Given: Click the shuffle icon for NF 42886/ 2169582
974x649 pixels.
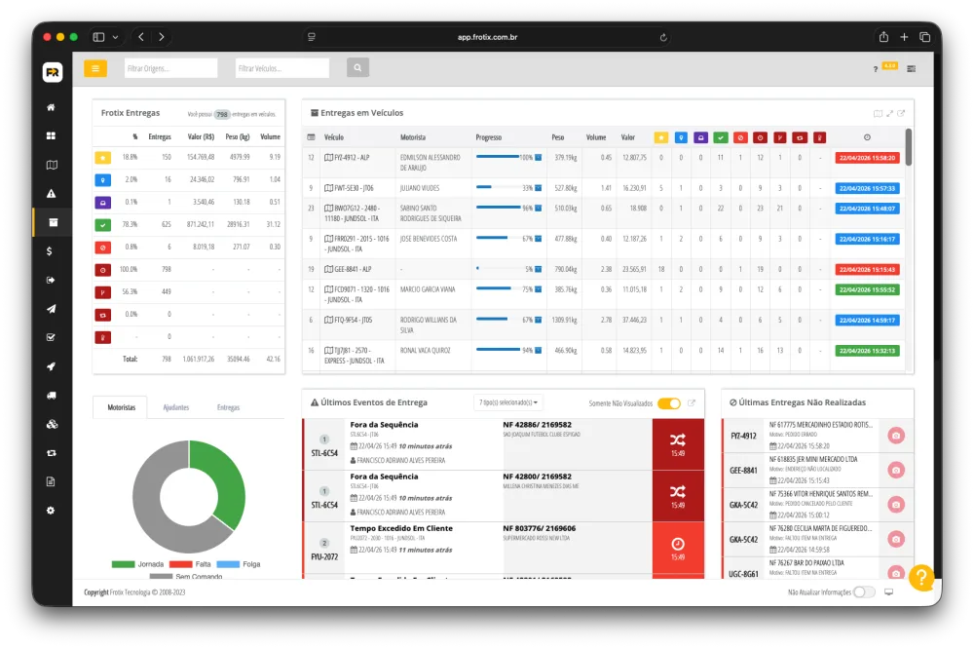Looking at the screenshot, I should click(678, 440).
